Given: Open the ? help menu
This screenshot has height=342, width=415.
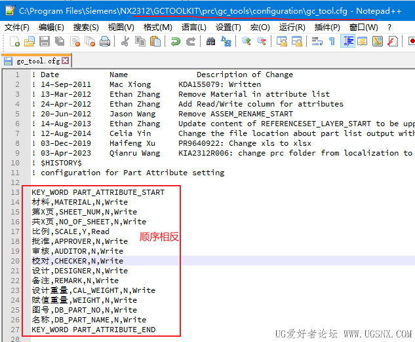Looking at the screenshot, I should pyautogui.click(x=389, y=27).
